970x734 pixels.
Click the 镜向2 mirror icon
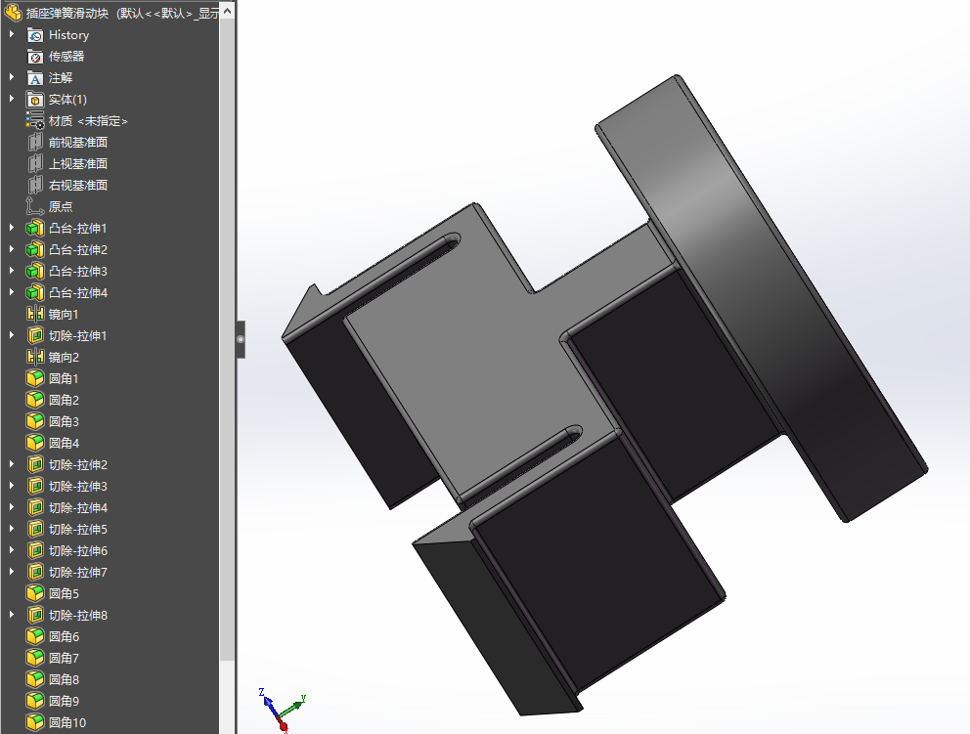click(35, 358)
